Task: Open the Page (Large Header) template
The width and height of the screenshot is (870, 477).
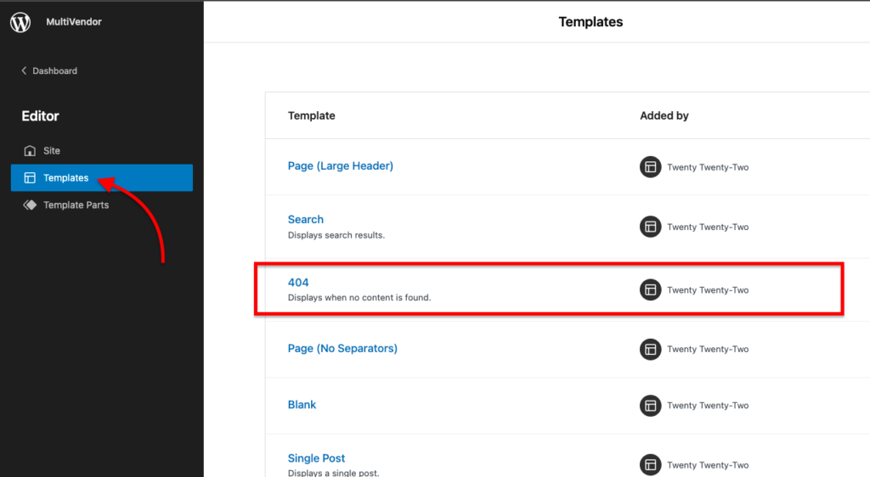Action: coord(340,166)
